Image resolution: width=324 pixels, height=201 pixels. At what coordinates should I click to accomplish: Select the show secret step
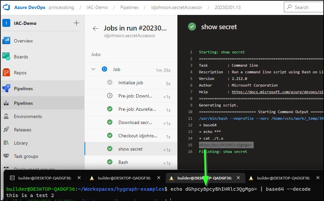click(x=131, y=149)
